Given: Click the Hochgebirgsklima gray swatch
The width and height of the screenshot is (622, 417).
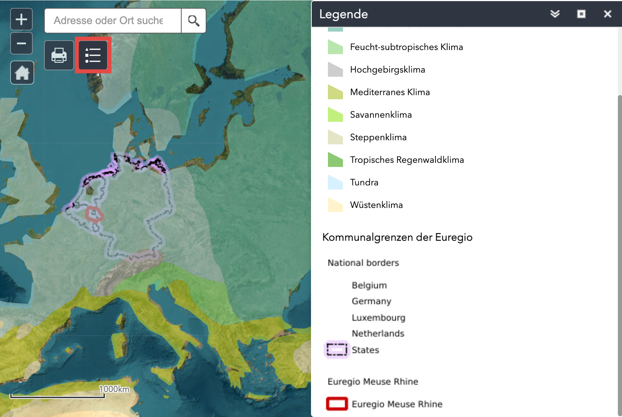Looking at the screenshot, I should (335, 70).
